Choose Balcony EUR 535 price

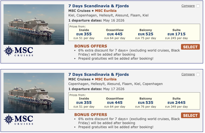tap(146, 103)
